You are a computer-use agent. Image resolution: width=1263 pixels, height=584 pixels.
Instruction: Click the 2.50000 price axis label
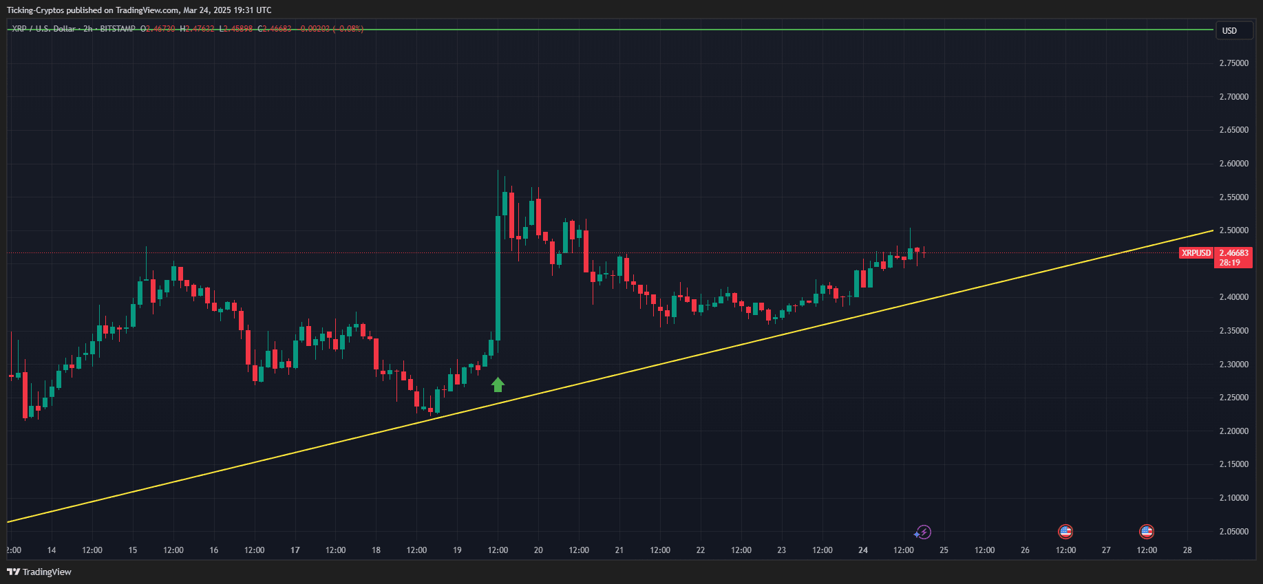[1233, 230]
